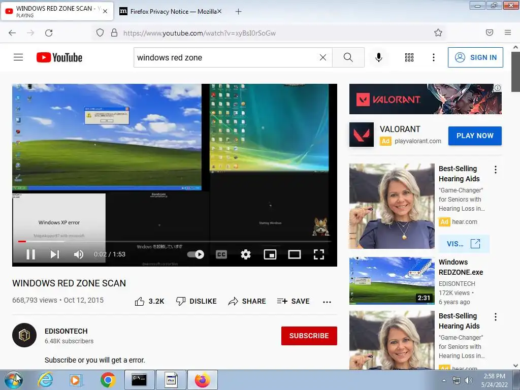Open options for second Hearing Aids ad
Screen dimensions: 520x390
tap(496, 317)
